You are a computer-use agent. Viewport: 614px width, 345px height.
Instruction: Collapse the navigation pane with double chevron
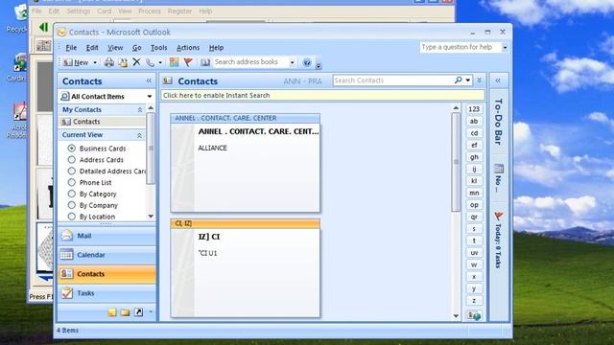[149, 80]
